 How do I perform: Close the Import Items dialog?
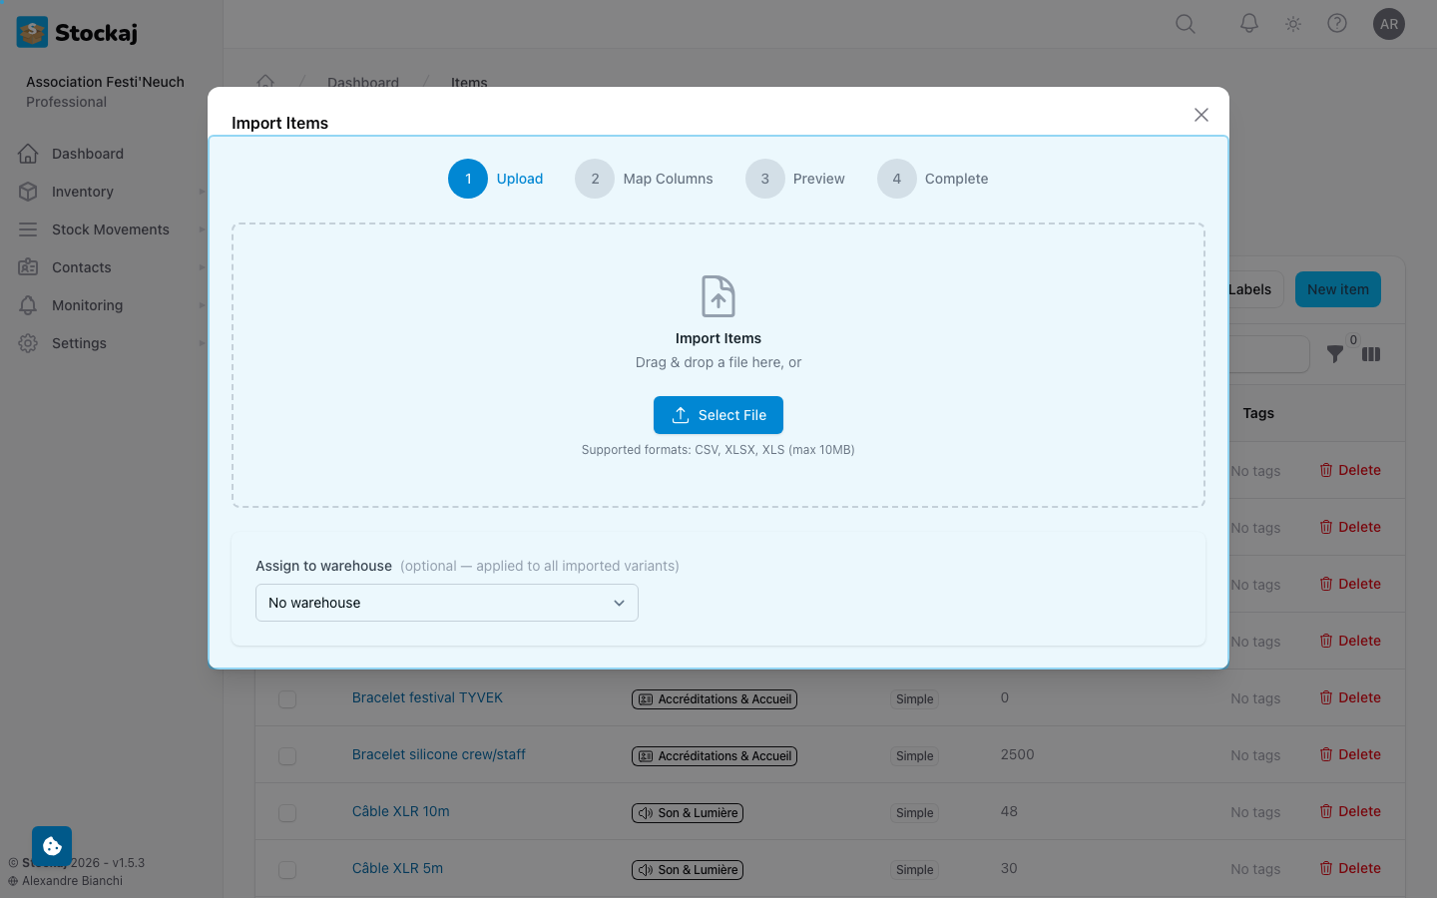(1201, 115)
